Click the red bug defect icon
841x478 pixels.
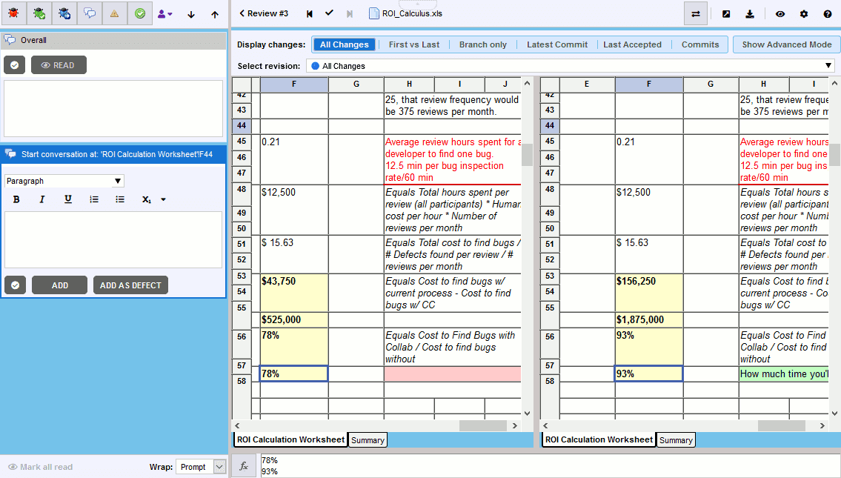tap(13, 13)
